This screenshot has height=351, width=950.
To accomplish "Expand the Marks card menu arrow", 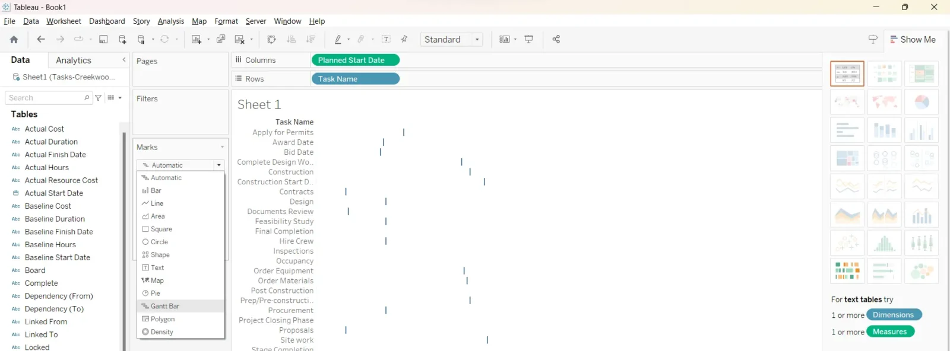I will [x=223, y=147].
